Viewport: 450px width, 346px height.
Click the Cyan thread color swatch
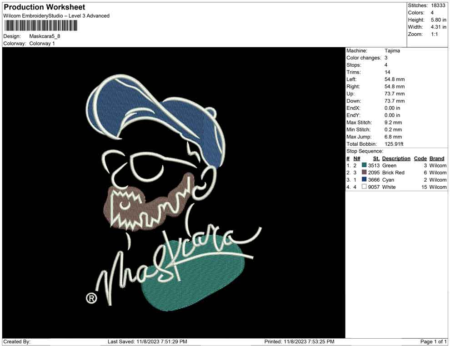364,179
